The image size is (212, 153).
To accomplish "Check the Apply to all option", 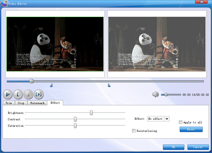I will click(180, 122).
